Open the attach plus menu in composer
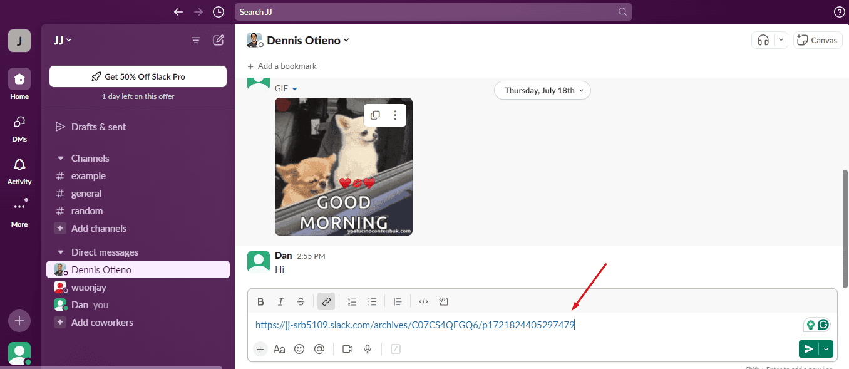This screenshot has width=849, height=369. 260,349
